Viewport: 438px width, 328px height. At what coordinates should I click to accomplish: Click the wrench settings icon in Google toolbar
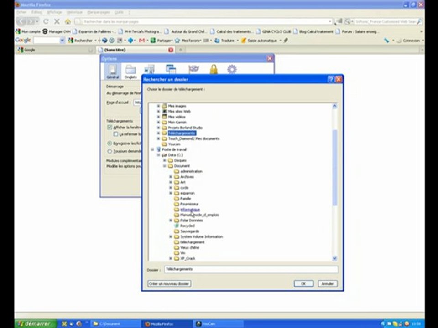point(386,41)
